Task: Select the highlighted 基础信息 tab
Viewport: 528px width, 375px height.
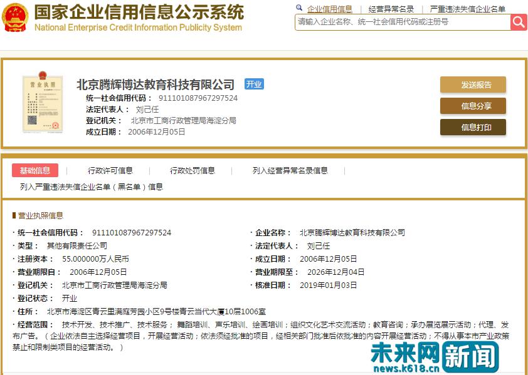Action: [35, 169]
